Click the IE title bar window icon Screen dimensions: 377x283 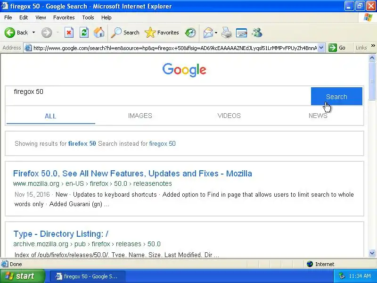click(x=5, y=6)
